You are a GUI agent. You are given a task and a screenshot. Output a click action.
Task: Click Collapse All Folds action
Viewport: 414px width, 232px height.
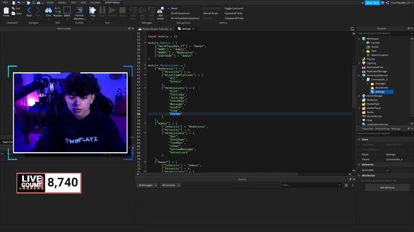pyautogui.click(x=234, y=18)
